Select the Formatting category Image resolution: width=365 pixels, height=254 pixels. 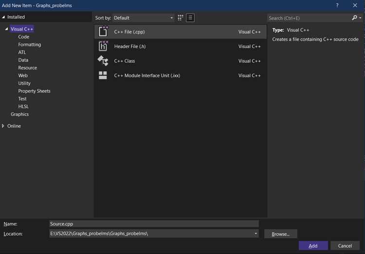pos(30,44)
